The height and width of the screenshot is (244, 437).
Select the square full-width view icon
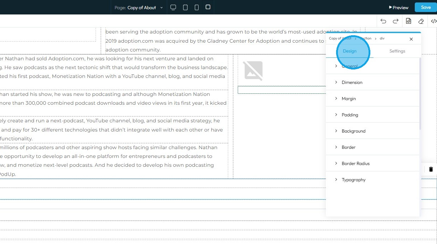coord(208,7)
